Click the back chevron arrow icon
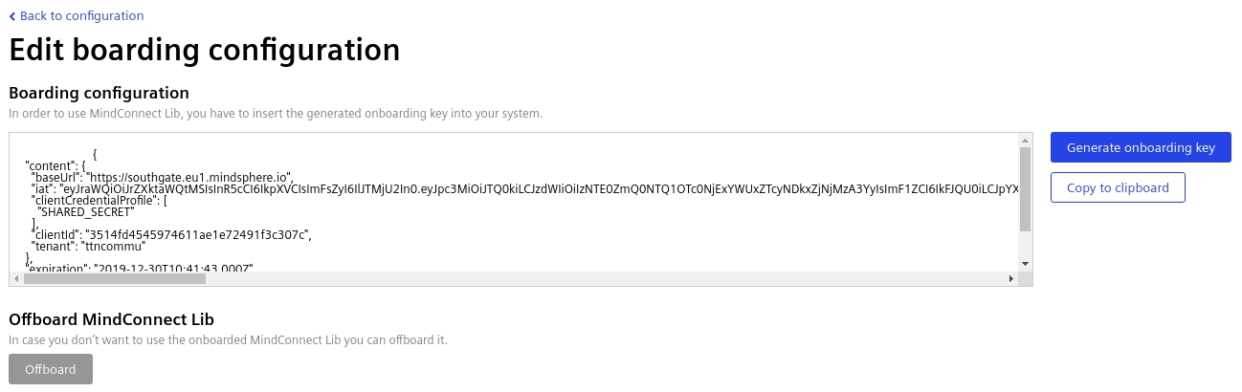 coord(12,16)
